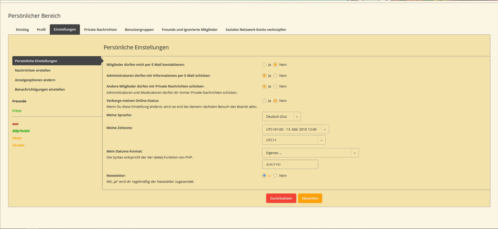Viewport: 498px width, 229px height.
Task: Click the Zurücksetzen button
Action: (x=281, y=198)
